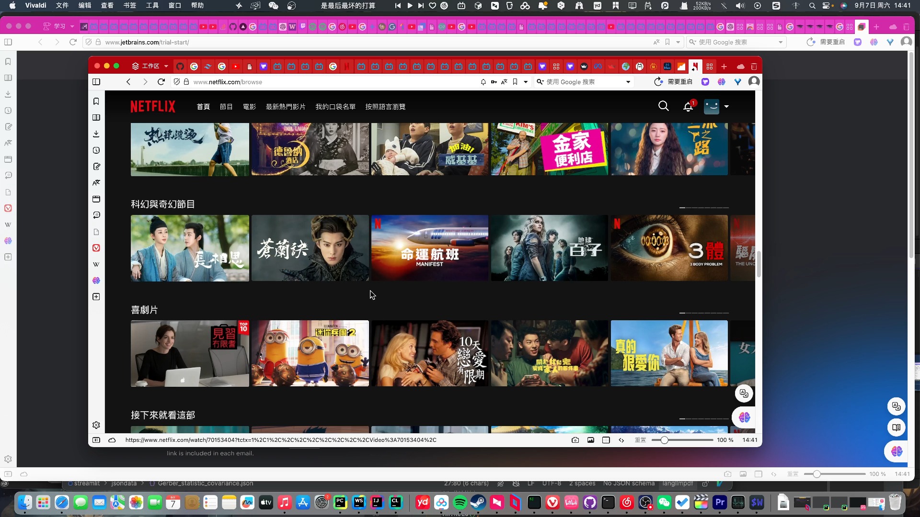920x517 pixels.
Task: Open the 文件 menu in macOS menu bar
Action: (62, 5)
